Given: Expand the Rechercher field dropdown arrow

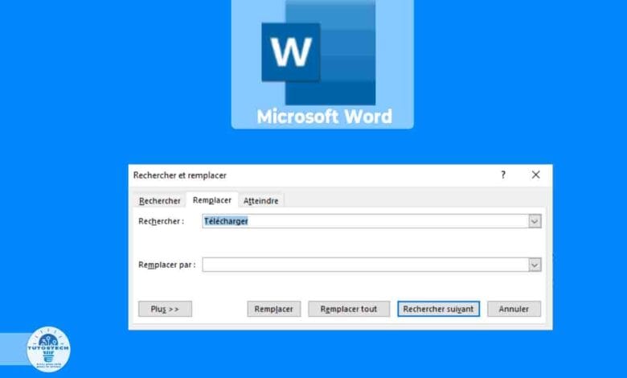Looking at the screenshot, I should 535,221.
